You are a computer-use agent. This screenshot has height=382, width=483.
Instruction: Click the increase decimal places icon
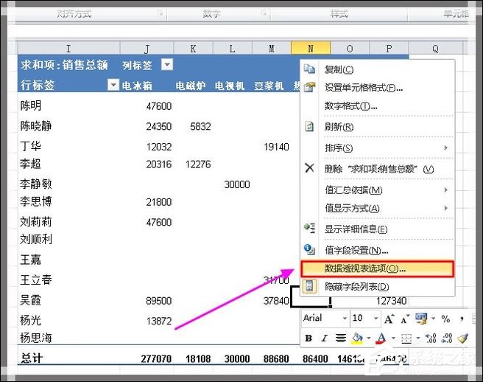(429, 338)
